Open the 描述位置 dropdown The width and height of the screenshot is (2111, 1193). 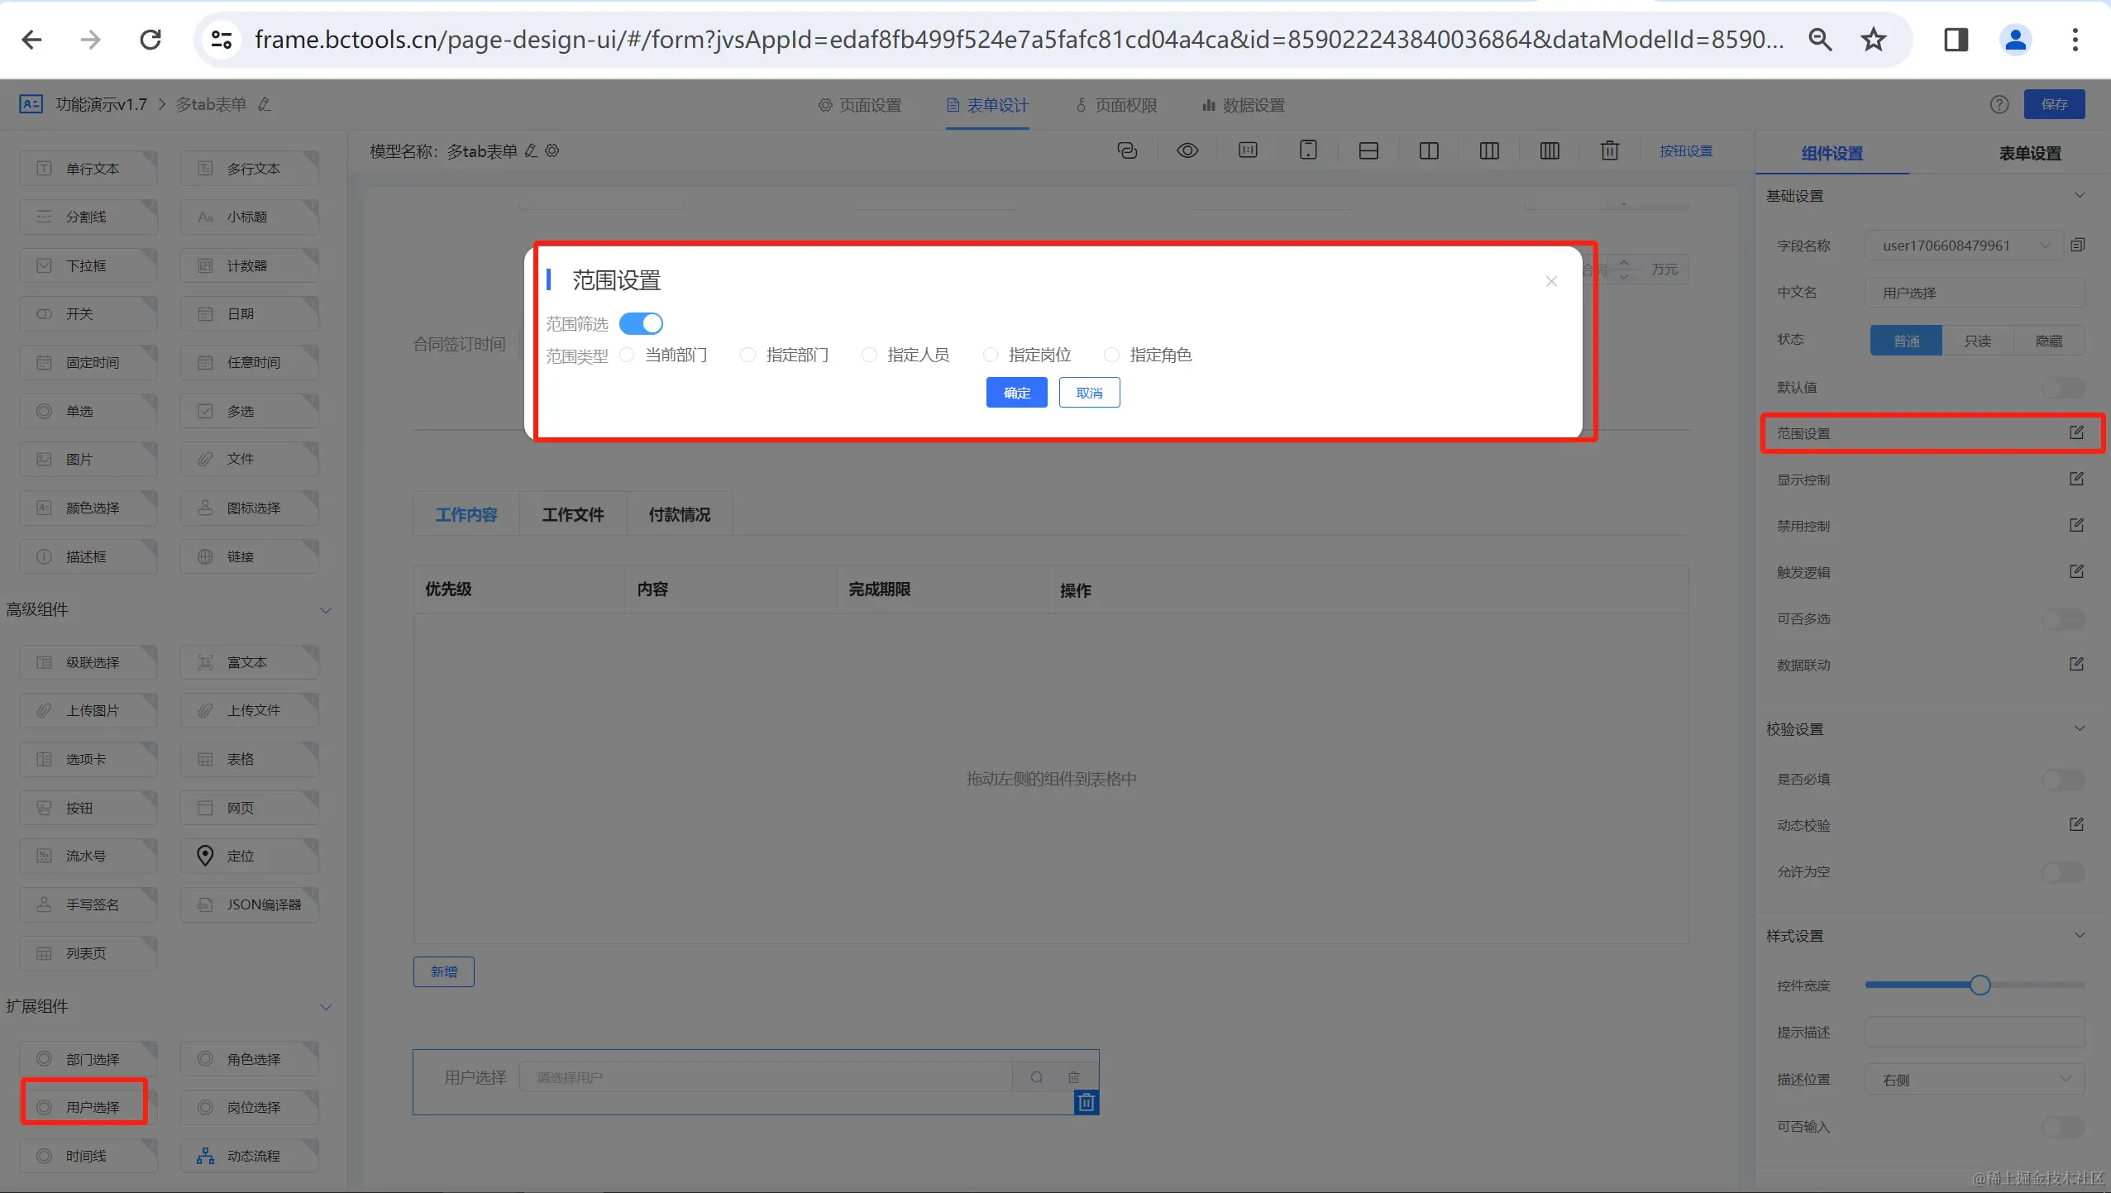point(1974,1079)
